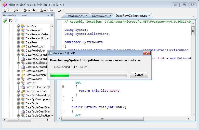This screenshot has width=199, height=130.
Task: Close the DataRowCollection.cs tab
Action: click(149, 15)
